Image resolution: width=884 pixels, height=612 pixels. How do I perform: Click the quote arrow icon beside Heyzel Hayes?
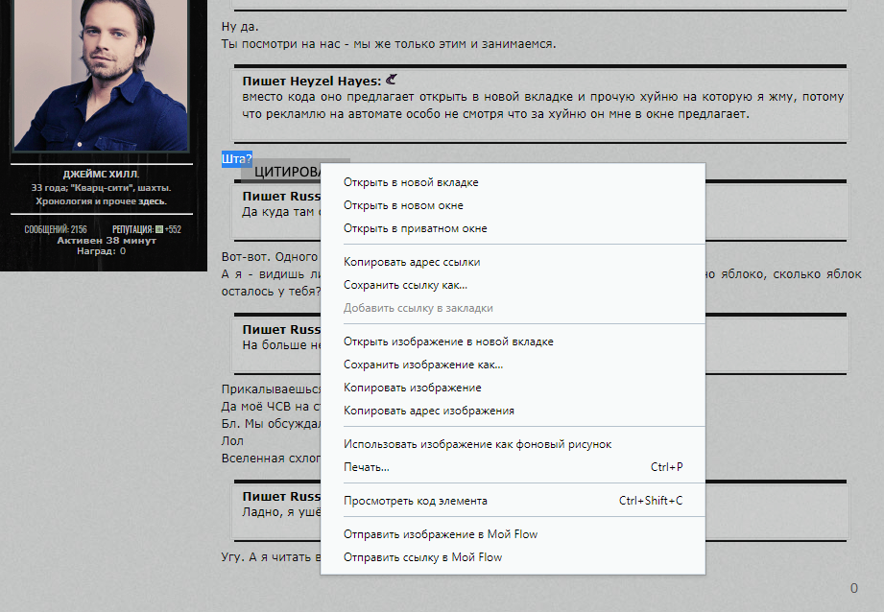[391, 81]
